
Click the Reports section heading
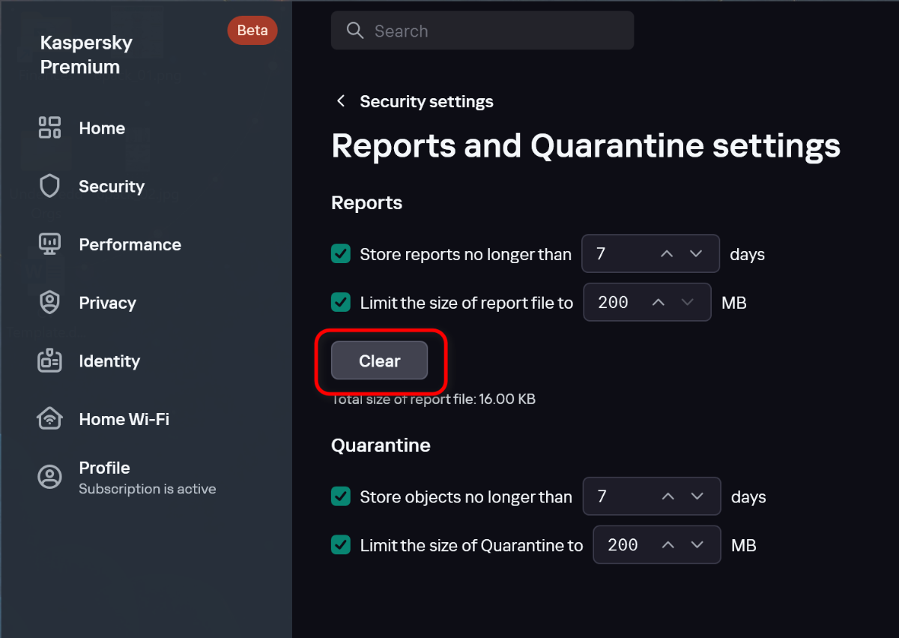click(x=367, y=203)
